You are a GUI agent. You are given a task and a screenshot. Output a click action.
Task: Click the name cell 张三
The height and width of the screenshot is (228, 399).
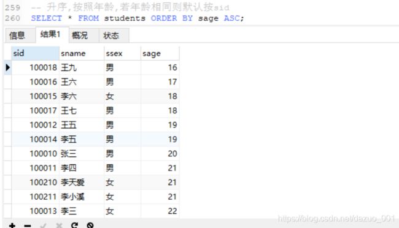82,153
